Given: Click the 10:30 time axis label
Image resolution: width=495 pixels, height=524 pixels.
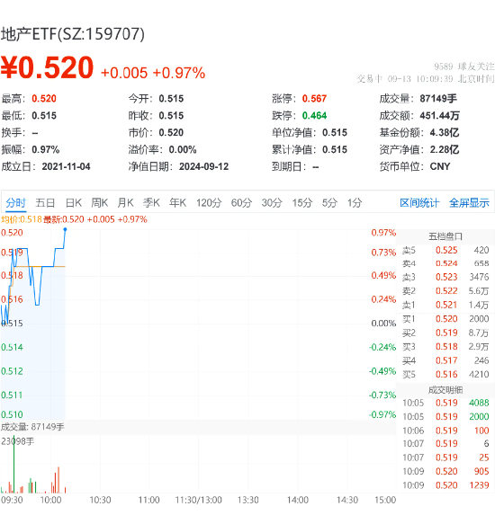Looking at the screenshot, I should pyautogui.click(x=100, y=501).
